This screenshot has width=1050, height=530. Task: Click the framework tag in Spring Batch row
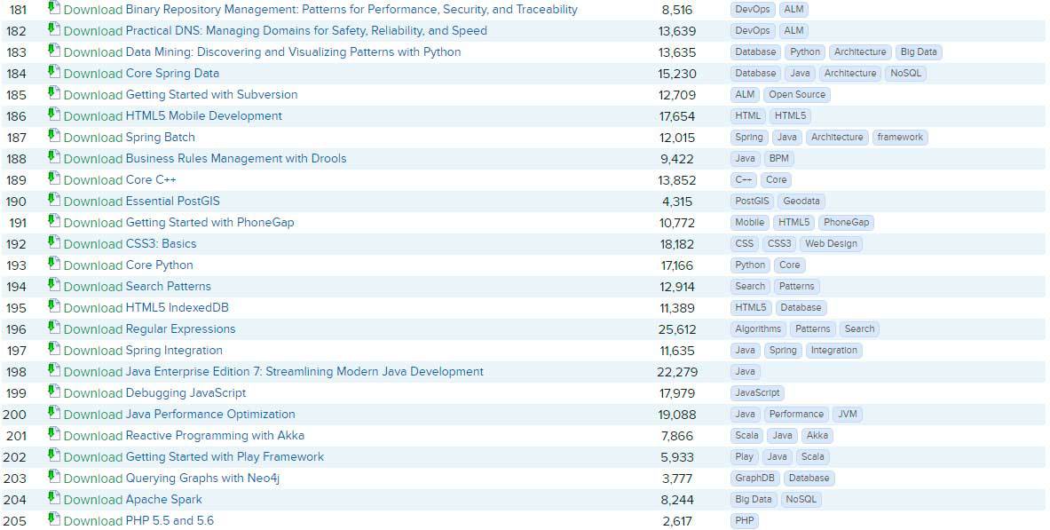click(900, 138)
